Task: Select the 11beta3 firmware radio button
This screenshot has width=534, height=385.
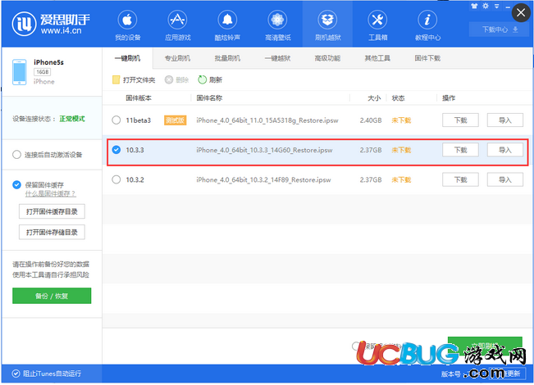Action: click(x=116, y=120)
